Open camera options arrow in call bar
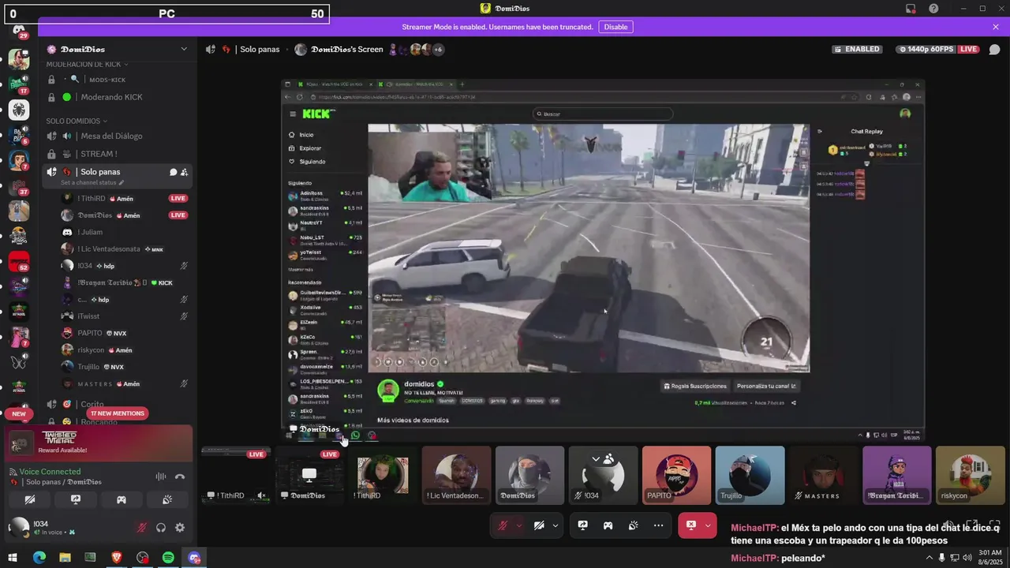 [555, 525]
